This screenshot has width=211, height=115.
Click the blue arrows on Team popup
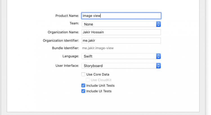tap(158, 24)
